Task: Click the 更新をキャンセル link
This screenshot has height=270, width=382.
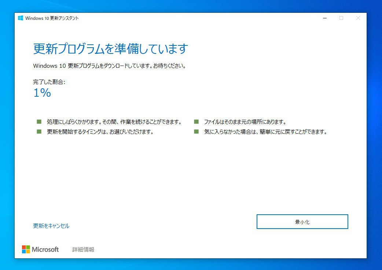Action: (x=51, y=226)
